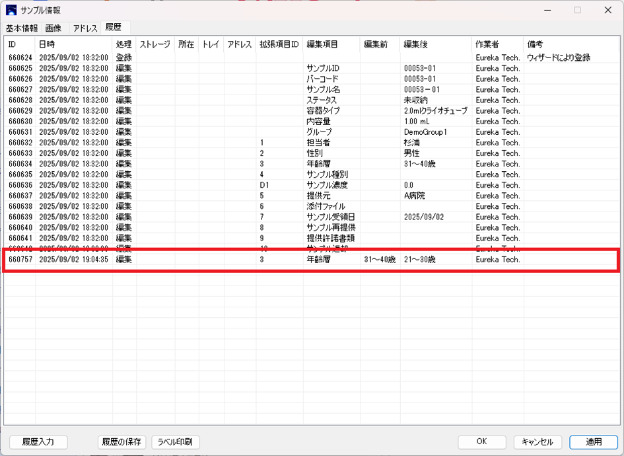Click the 備考 column header
This screenshot has width=624, height=456.
(x=571, y=44)
